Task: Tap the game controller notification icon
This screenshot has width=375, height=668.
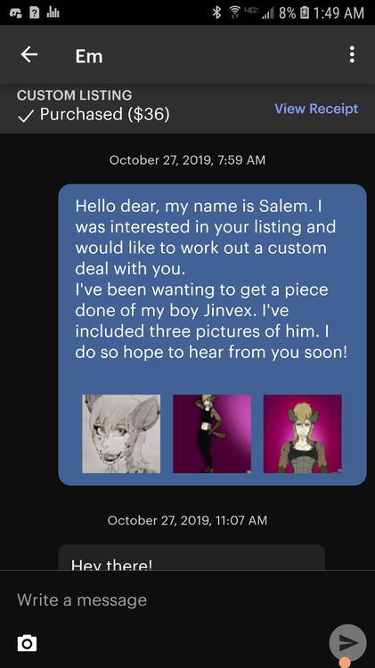Action: point(16,12)
